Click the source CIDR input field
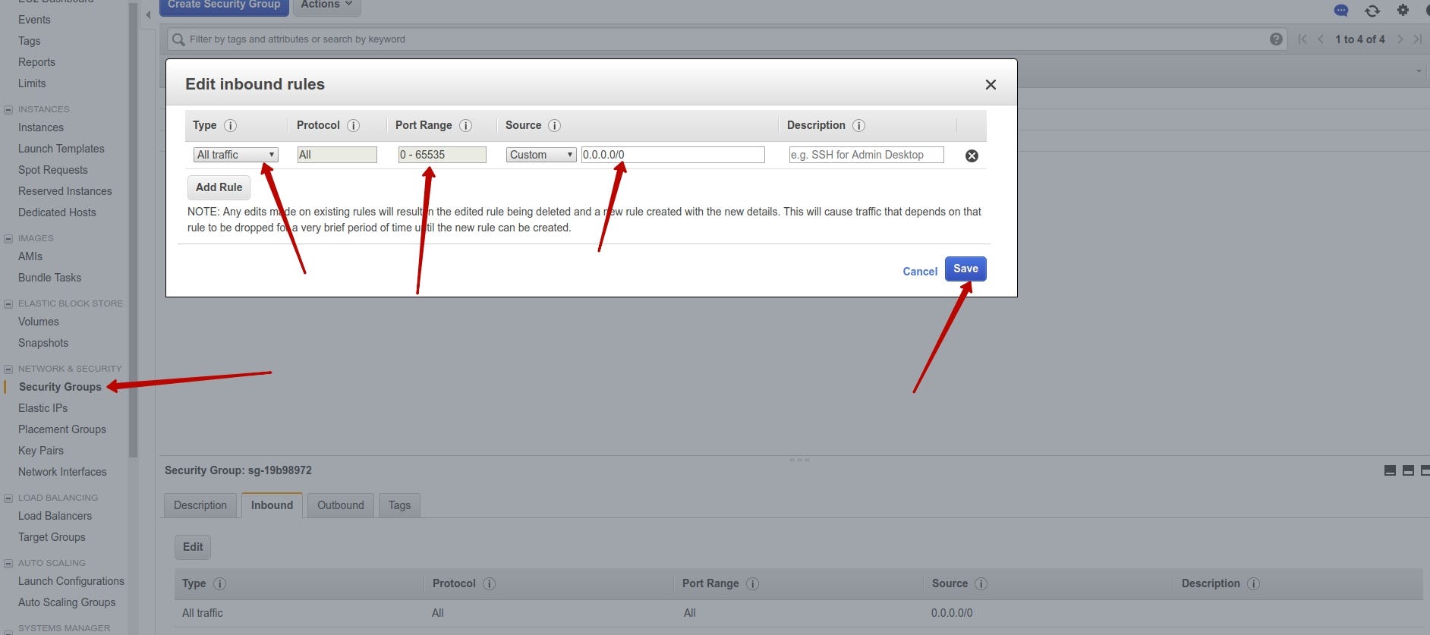1430x635 pixels. (x=672, y=155)
